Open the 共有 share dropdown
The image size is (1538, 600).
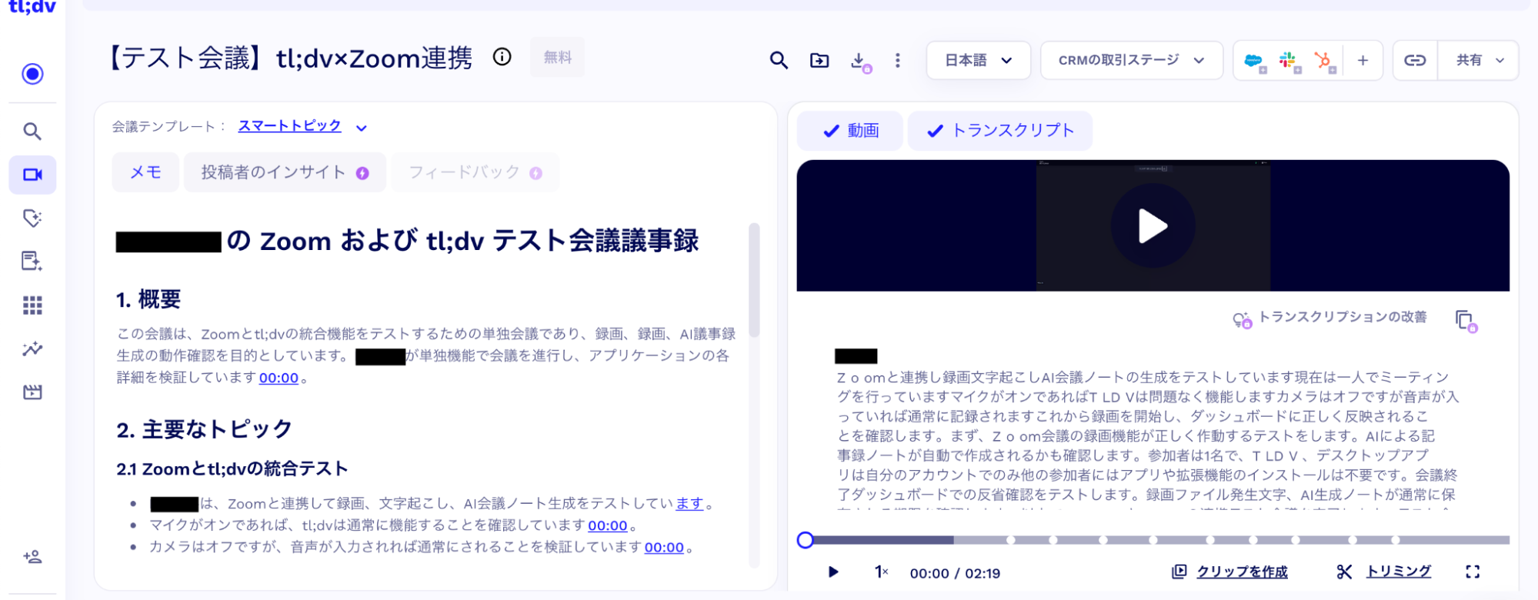click(1478, 60)
